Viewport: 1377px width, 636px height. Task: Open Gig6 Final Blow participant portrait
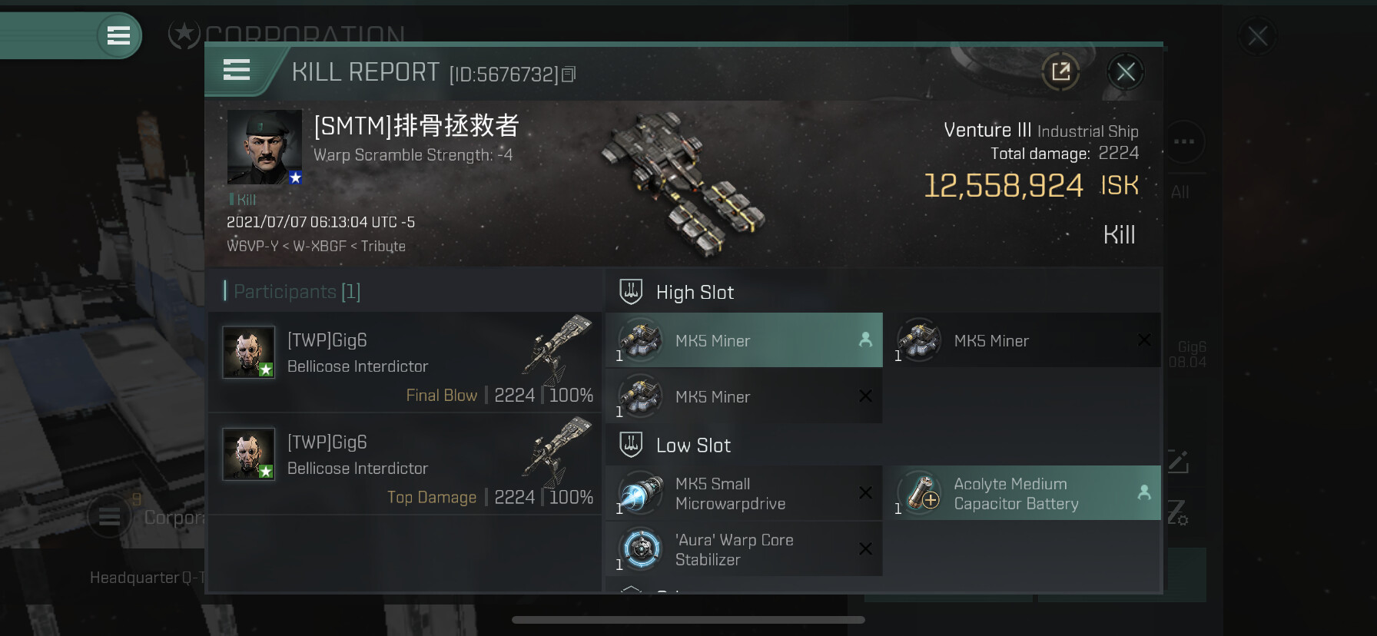pos(248,352)
